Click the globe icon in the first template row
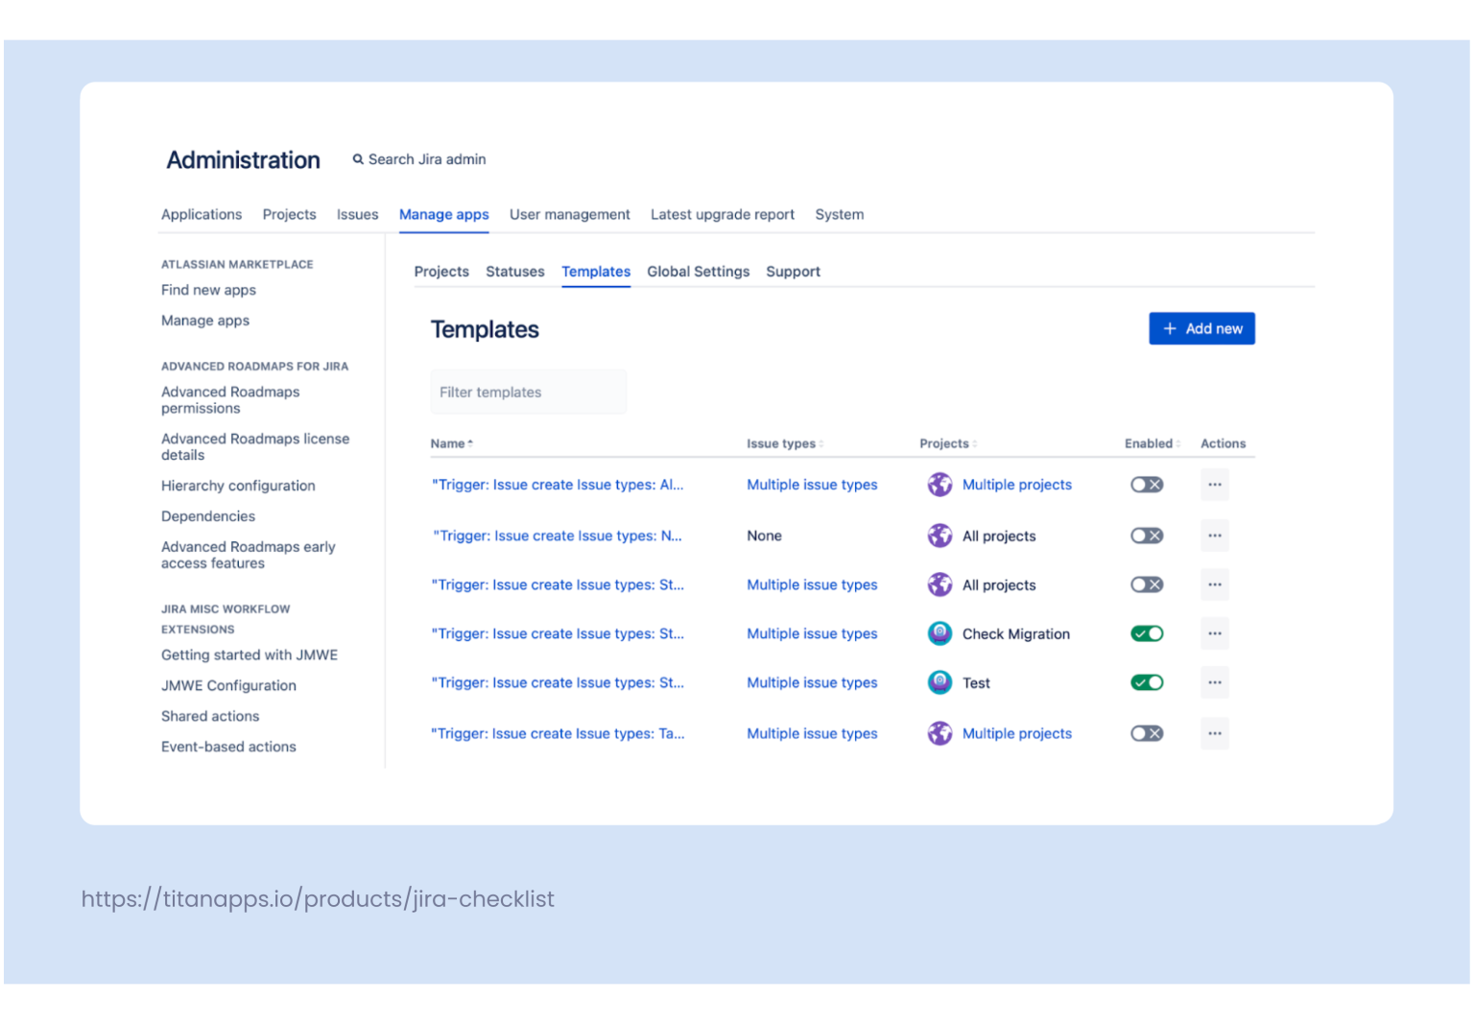 tap(939, 485)
